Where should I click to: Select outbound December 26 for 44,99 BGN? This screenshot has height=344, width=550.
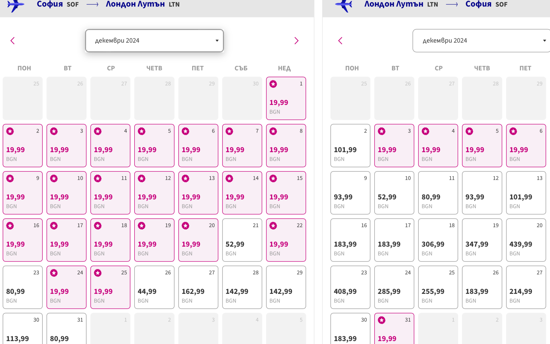(x=154, y=287)
